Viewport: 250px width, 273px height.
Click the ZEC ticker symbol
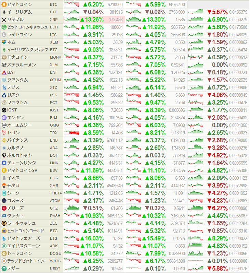point(54,223)
